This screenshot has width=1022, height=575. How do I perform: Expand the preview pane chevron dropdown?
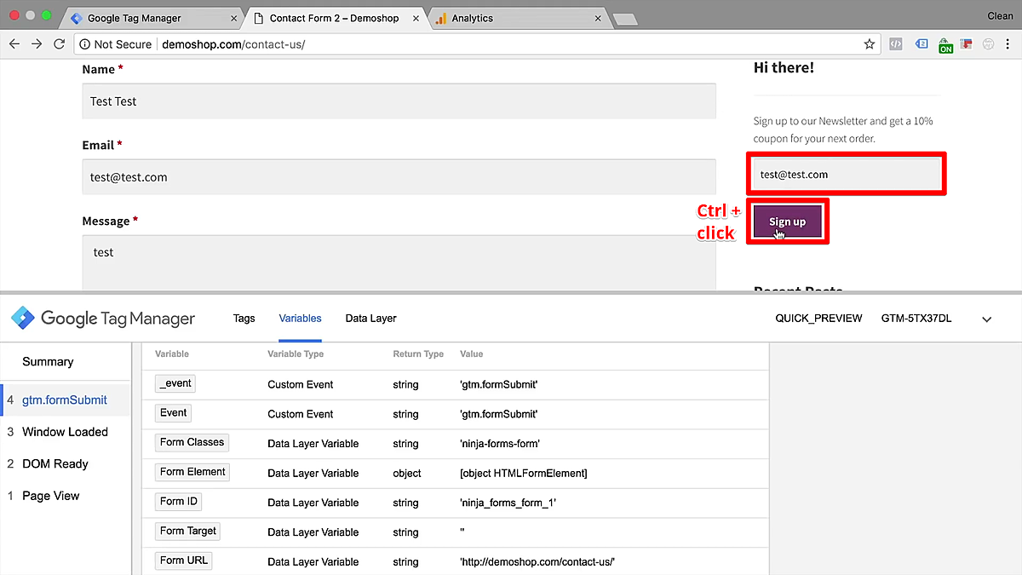(x=986, y=319)
